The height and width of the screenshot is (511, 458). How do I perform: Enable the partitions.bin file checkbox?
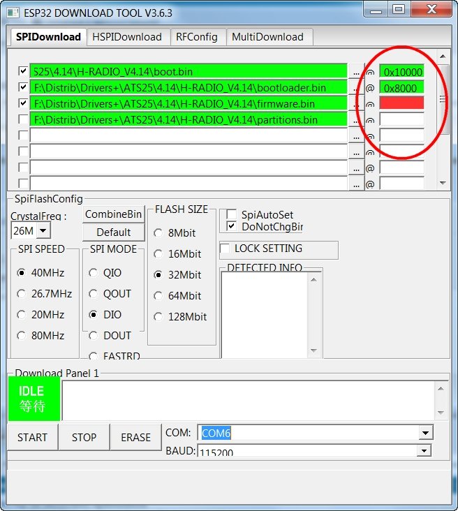coord(23,119)
